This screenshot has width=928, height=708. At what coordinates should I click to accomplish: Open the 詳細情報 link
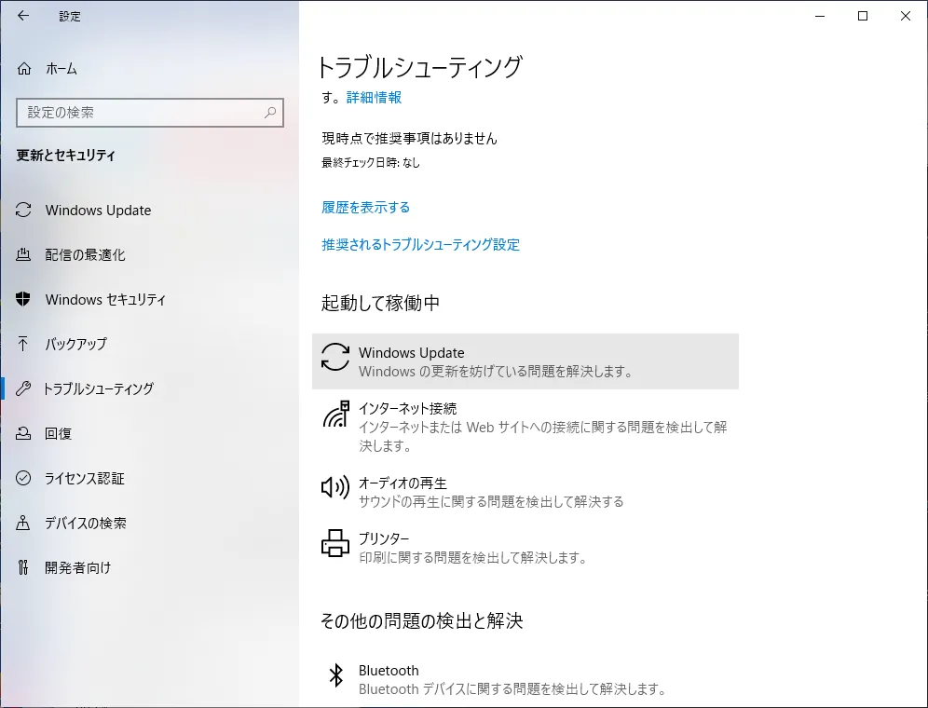(374, 97)
